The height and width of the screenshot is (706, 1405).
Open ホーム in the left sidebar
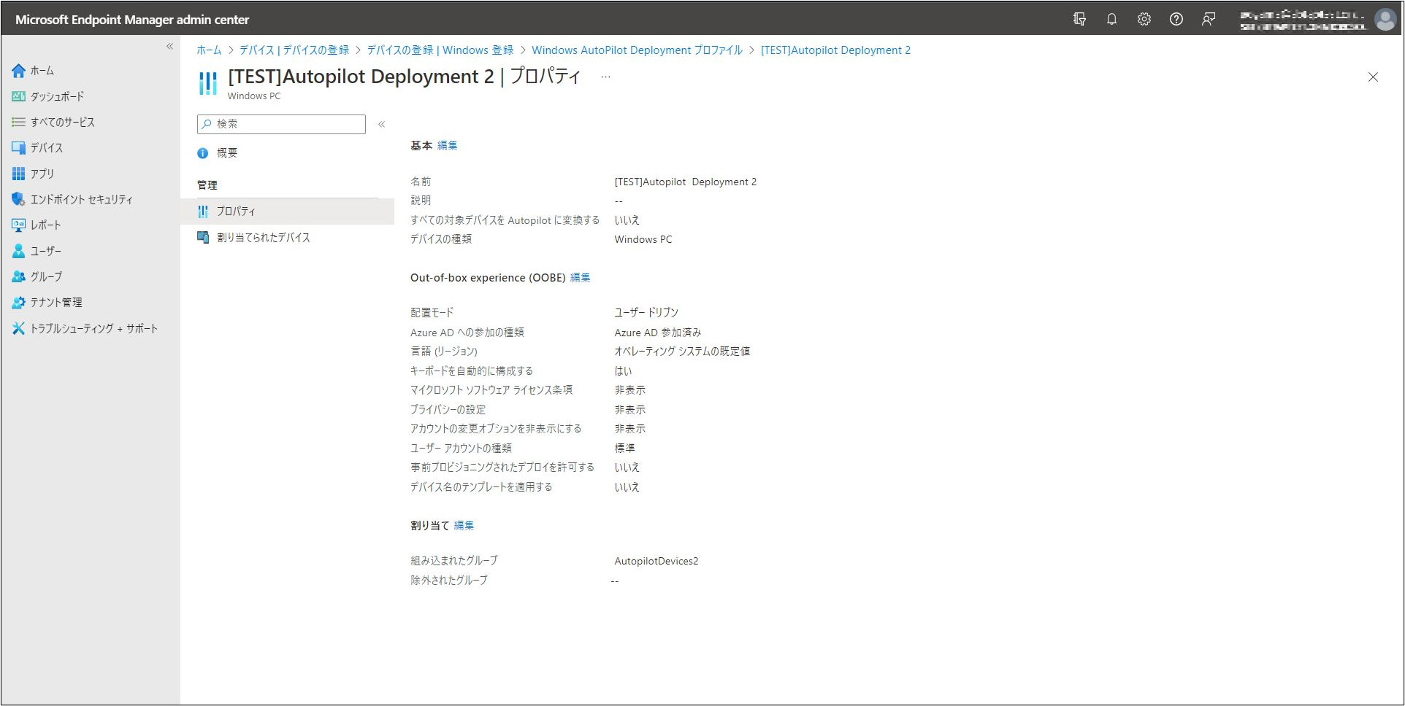coord(42,71)
